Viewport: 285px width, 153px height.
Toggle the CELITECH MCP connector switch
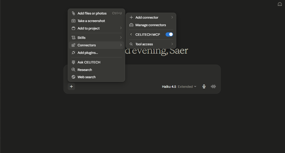point(169,34)
